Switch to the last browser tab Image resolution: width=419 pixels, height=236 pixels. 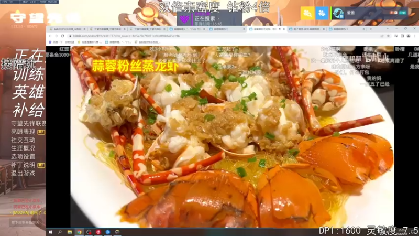347,29
